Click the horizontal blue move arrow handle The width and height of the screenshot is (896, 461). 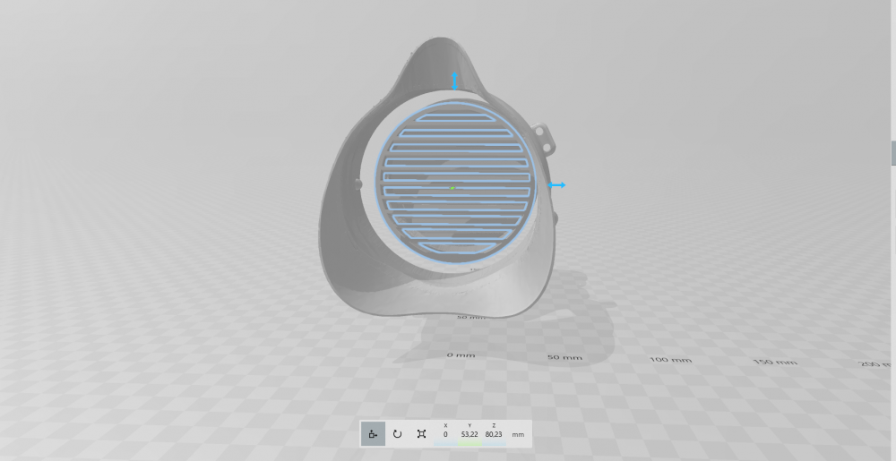(556, 185)
